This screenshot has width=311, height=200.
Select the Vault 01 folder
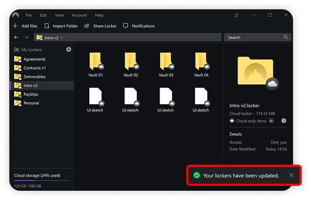point(96,65)
